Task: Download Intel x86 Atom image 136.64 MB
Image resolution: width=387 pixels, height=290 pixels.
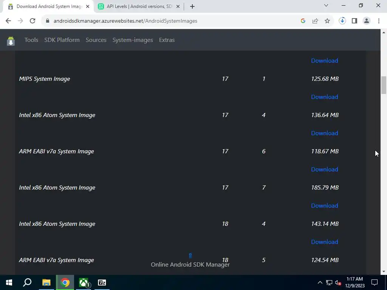Action: click(x=325, y=133)
